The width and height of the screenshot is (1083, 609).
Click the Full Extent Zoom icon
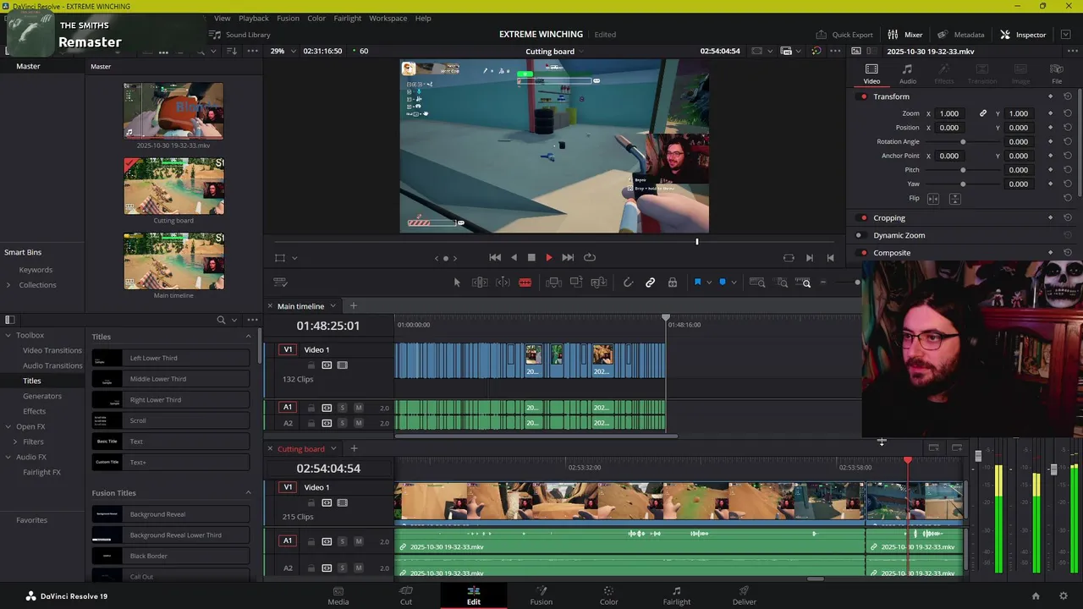[x=757, y=283]
